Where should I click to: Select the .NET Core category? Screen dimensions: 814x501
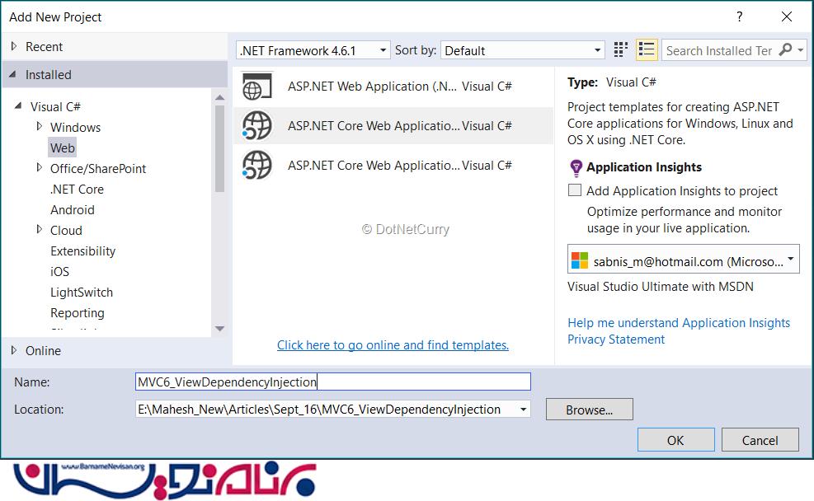pos(77,189)
